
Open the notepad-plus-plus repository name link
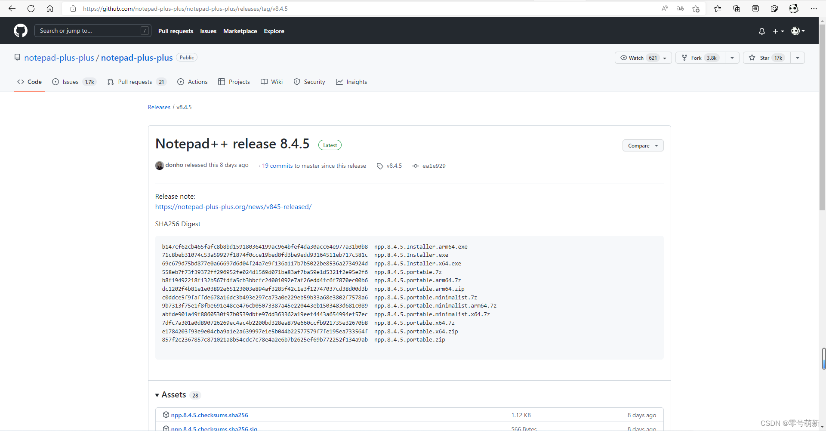coord(137,58)
